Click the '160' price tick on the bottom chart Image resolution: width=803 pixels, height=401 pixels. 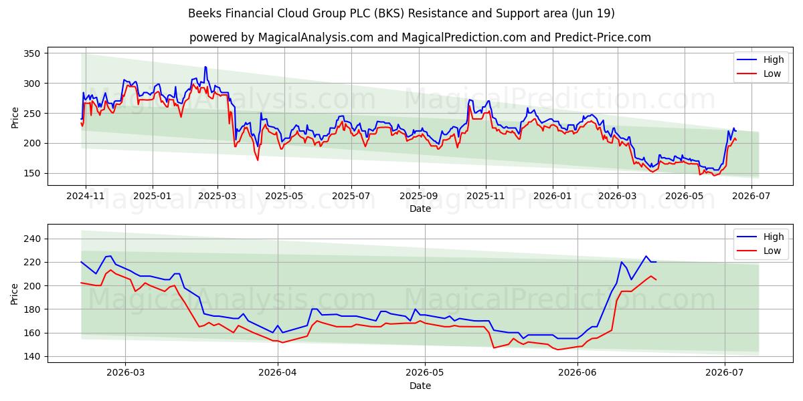(x=33, y=333)
